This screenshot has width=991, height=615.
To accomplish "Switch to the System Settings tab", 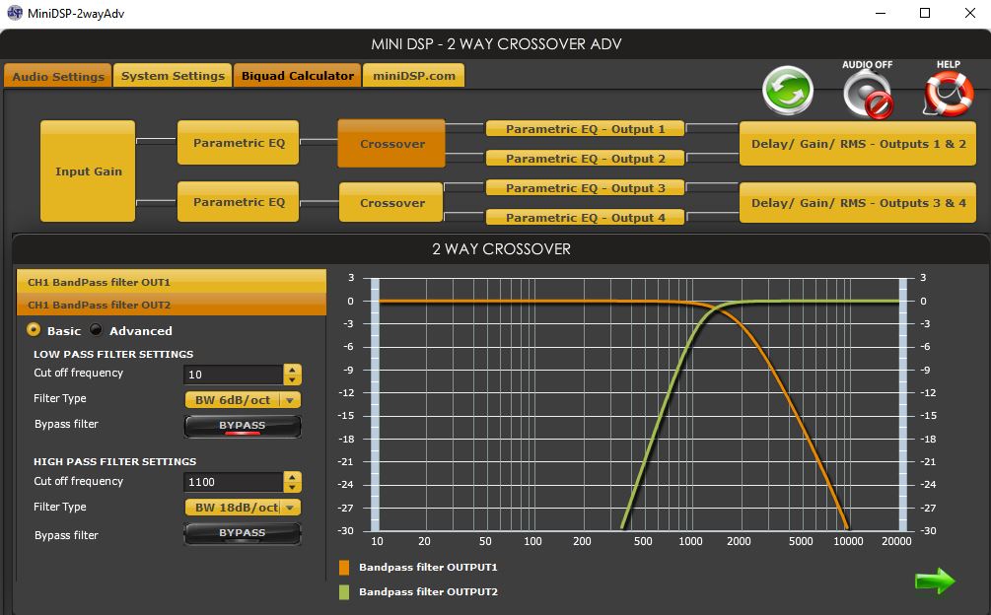I will point(173,75).
